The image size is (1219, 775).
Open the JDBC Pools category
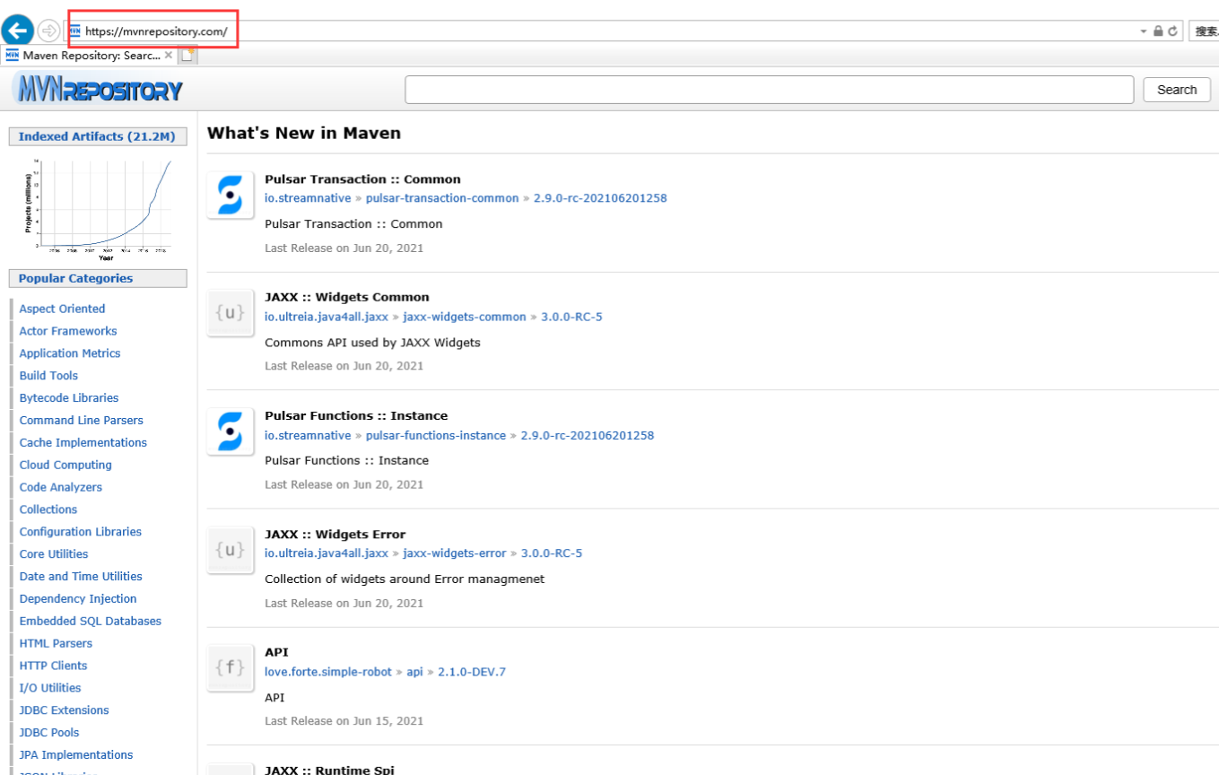coord(49,733)
